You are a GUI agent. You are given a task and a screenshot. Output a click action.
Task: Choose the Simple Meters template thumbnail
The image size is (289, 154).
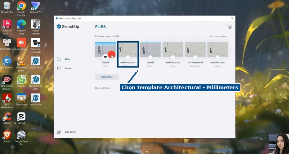click(x=150, y=50)
